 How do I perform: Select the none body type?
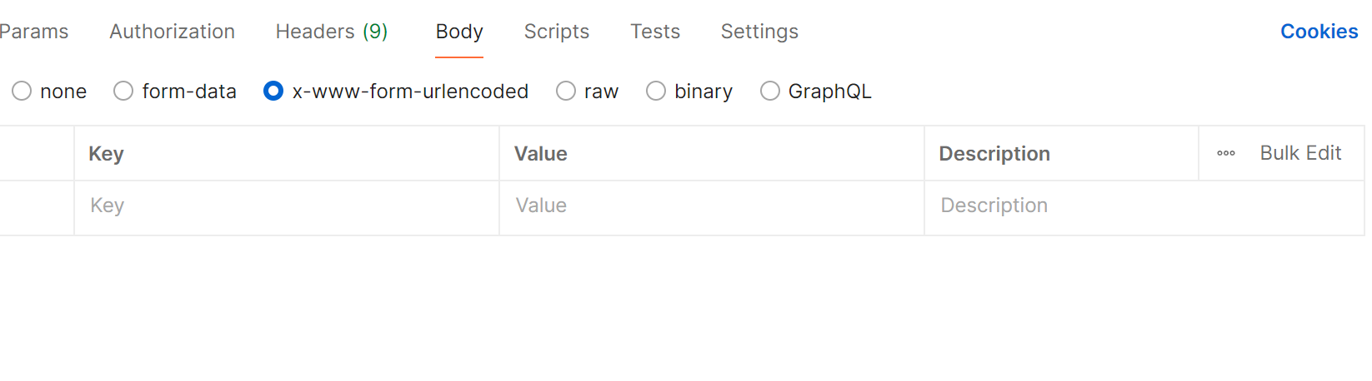[x=23, y=92]
